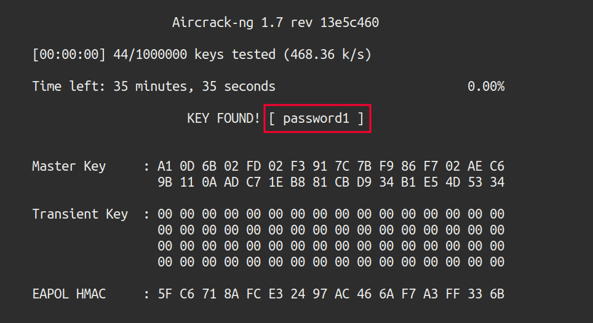The image size is (593, 323).
Task: Click the 468.36 k/s speed reading
Action: 327,55
